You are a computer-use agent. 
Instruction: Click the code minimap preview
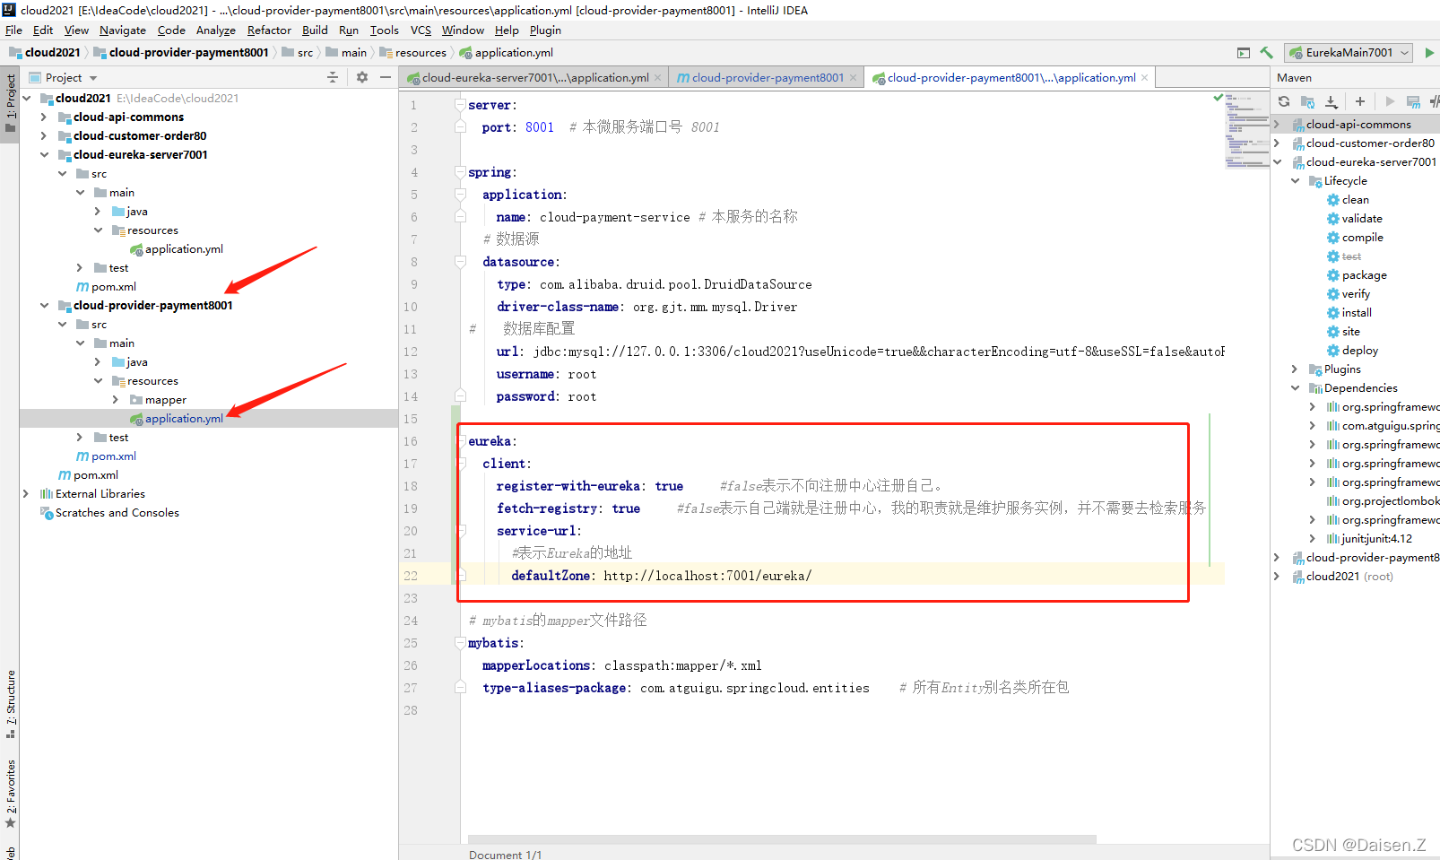(1247, 130)
